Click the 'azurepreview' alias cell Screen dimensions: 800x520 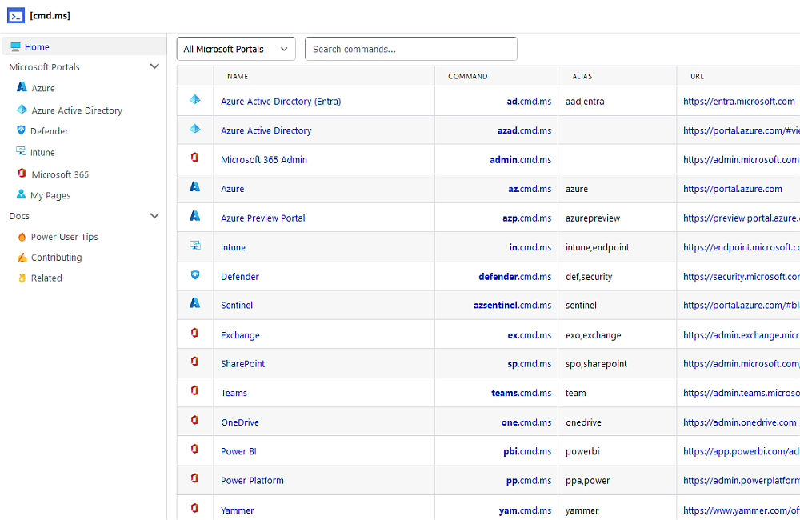[593, 218]
